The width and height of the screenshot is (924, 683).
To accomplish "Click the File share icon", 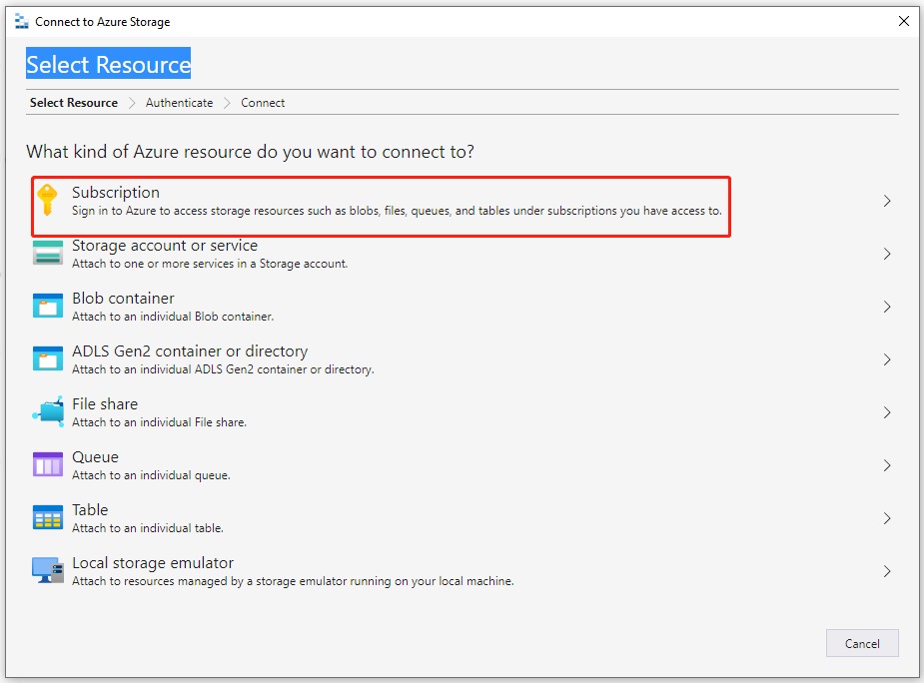I will (x=48, y=411).
